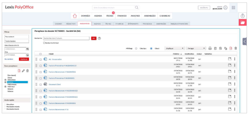Open the Document Client link
Image resolution: width=250 pixels, height=116 pixels.
[x=55, y=84]
